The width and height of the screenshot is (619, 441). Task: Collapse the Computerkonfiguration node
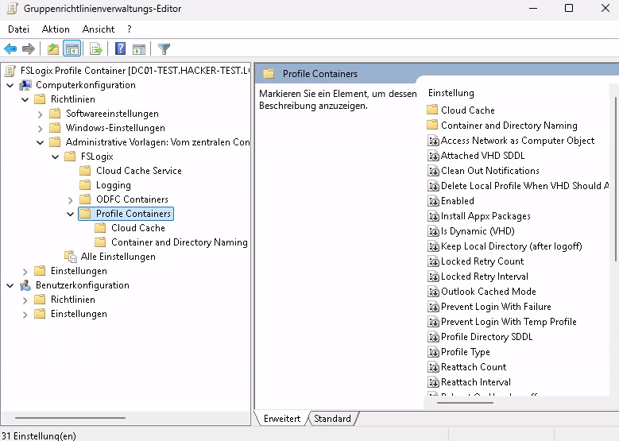point(10,85)
